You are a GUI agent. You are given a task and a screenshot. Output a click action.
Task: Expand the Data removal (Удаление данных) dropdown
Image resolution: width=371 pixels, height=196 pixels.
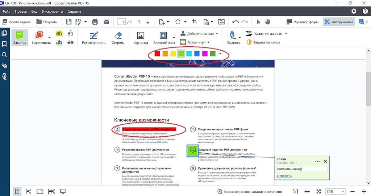(286, 34)
